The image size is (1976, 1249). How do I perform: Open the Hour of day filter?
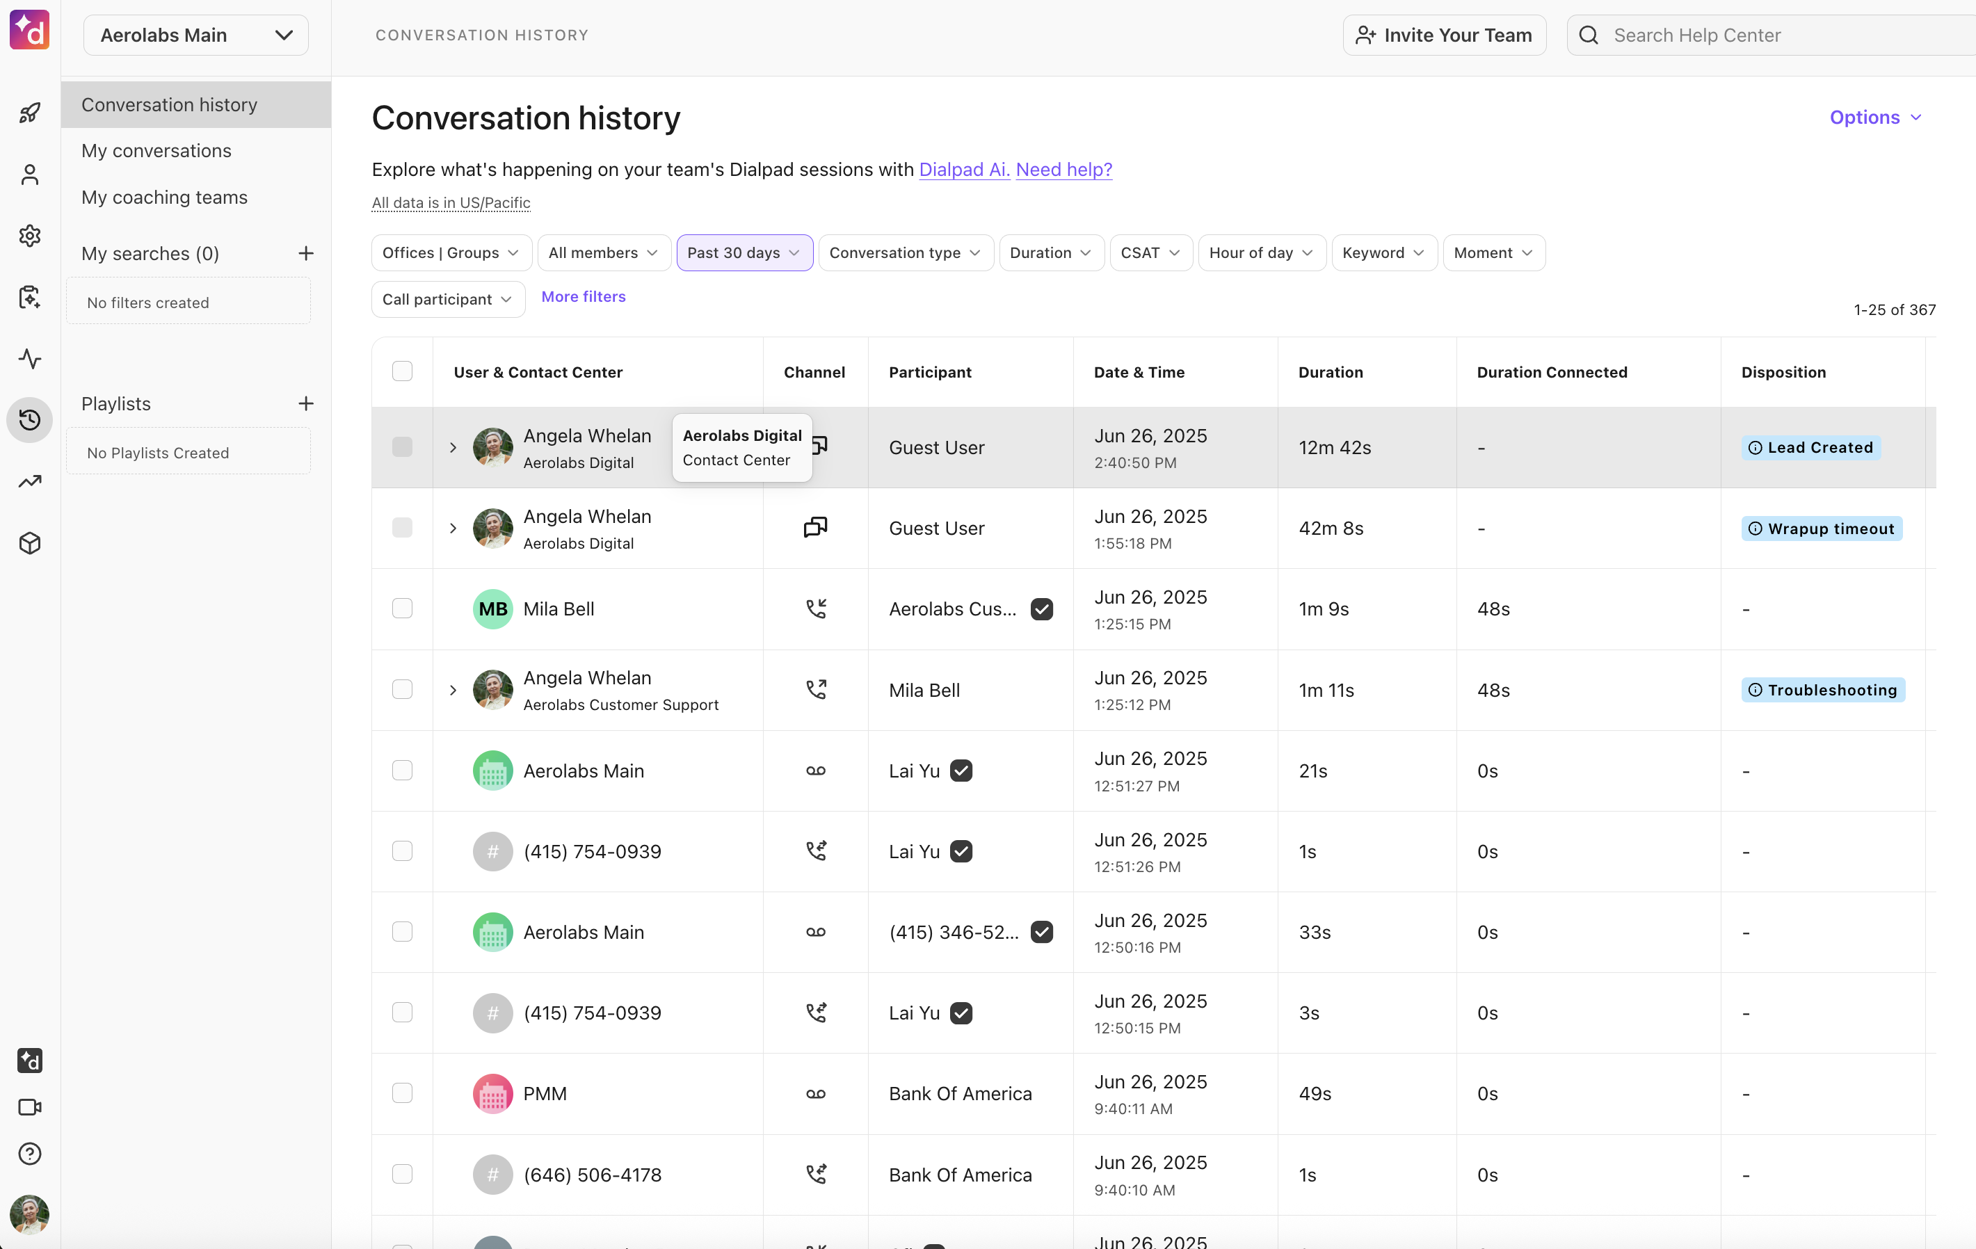point(1261,252)
